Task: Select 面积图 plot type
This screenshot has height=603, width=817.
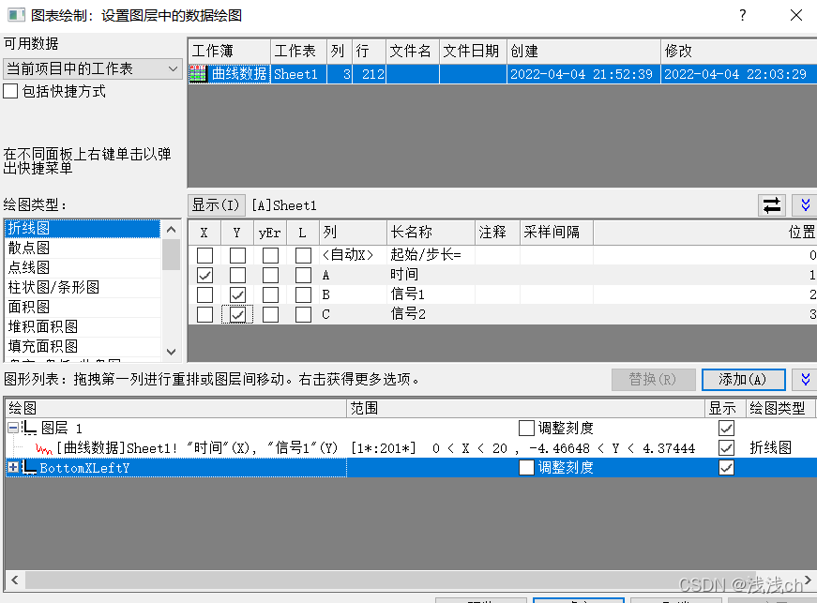Action: 83,308
